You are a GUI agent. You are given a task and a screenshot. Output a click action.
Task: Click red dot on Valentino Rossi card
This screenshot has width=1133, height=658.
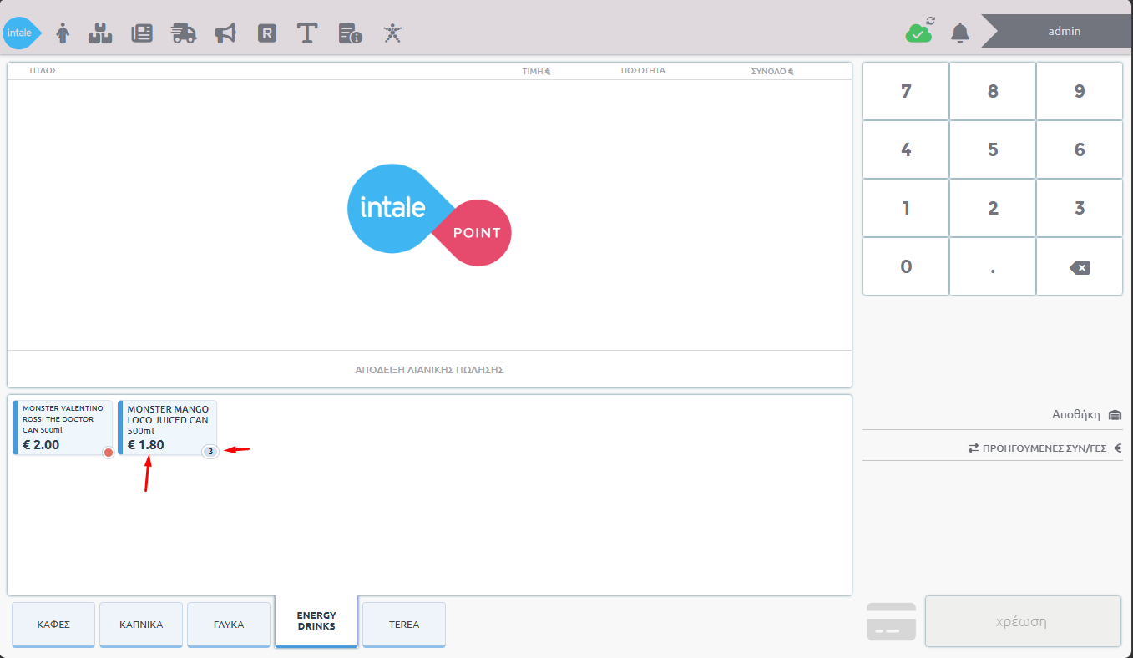(108, 452)
